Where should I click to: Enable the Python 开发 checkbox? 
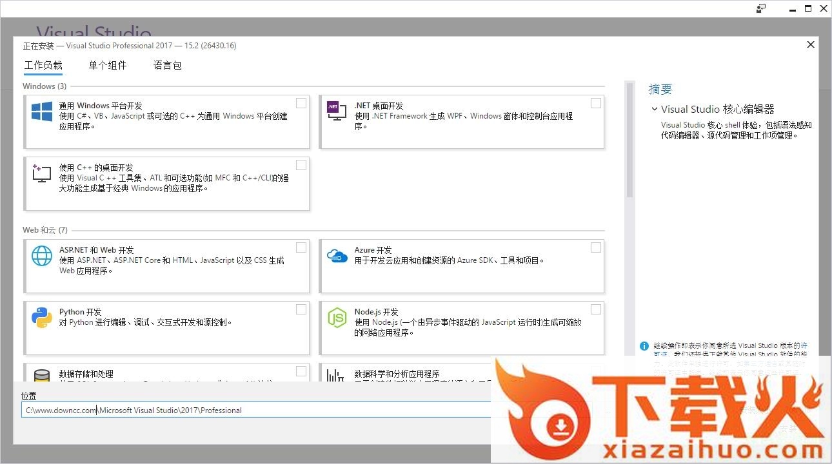coord(301,309)
